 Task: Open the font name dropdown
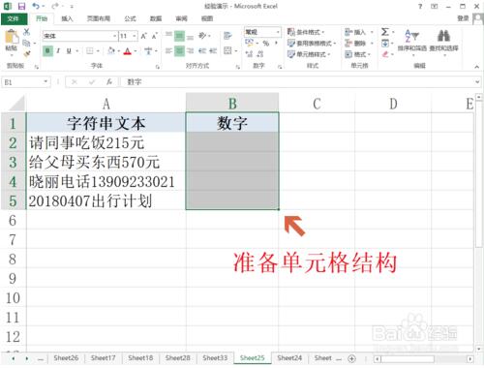(x=114, y=36)
